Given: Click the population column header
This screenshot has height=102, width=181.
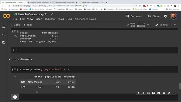Looking at the screenshot, I should 53,77.
